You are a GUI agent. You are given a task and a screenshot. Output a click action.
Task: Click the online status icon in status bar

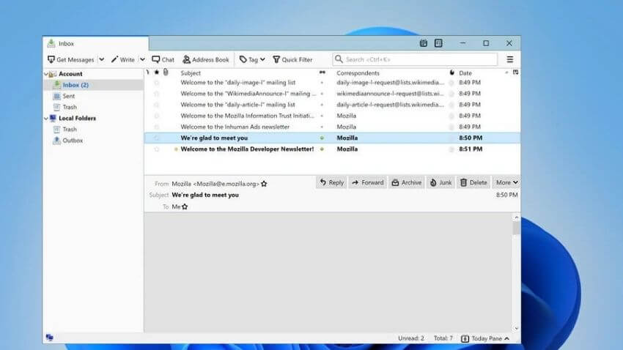(x=50, y=338)
